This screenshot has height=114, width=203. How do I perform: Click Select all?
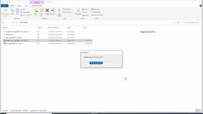coord(95,9)
